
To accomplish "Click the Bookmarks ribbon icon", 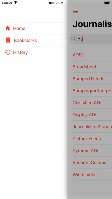I will (x=8, y=40).
